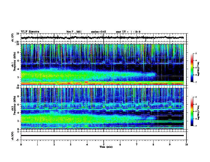
Task: Click the ch.2 "Frequency (kHz)" axis label
Action: coord(15,105)
